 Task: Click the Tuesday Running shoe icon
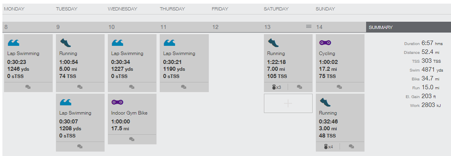coord(65,43)
